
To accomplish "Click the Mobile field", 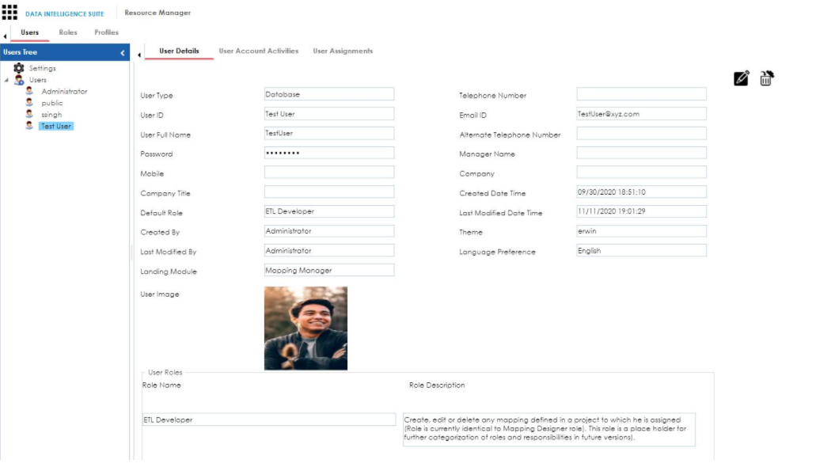I will (329, 173).
